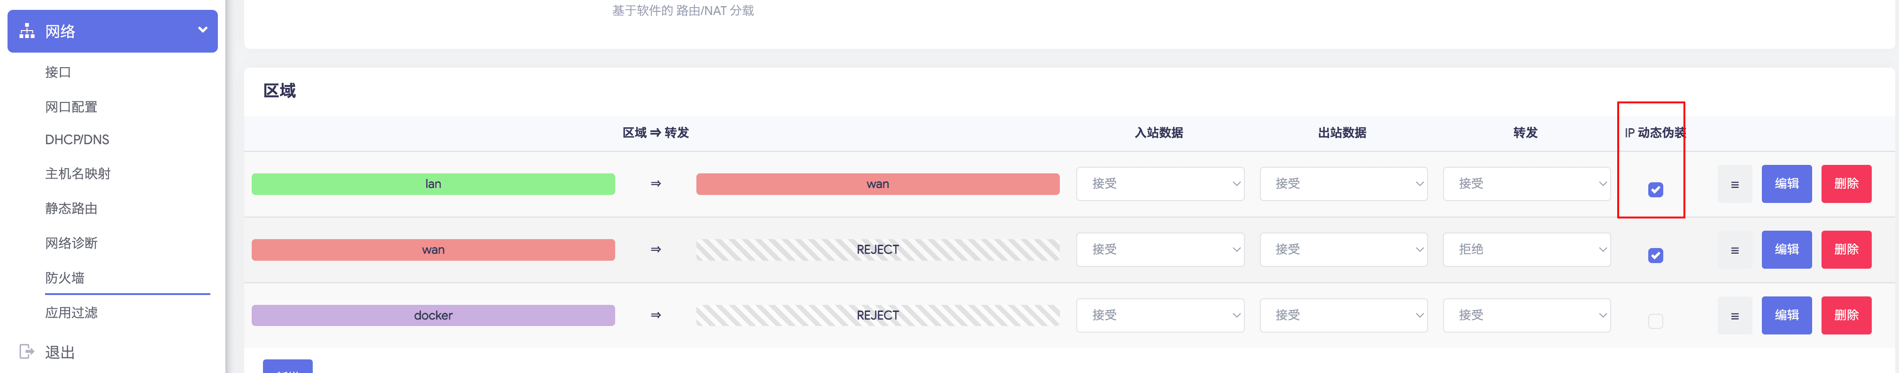This screenshot has height=373, width=1899.
Task: Open the docker zone 出站数据 dropdown
Action: coord(1343,315)
